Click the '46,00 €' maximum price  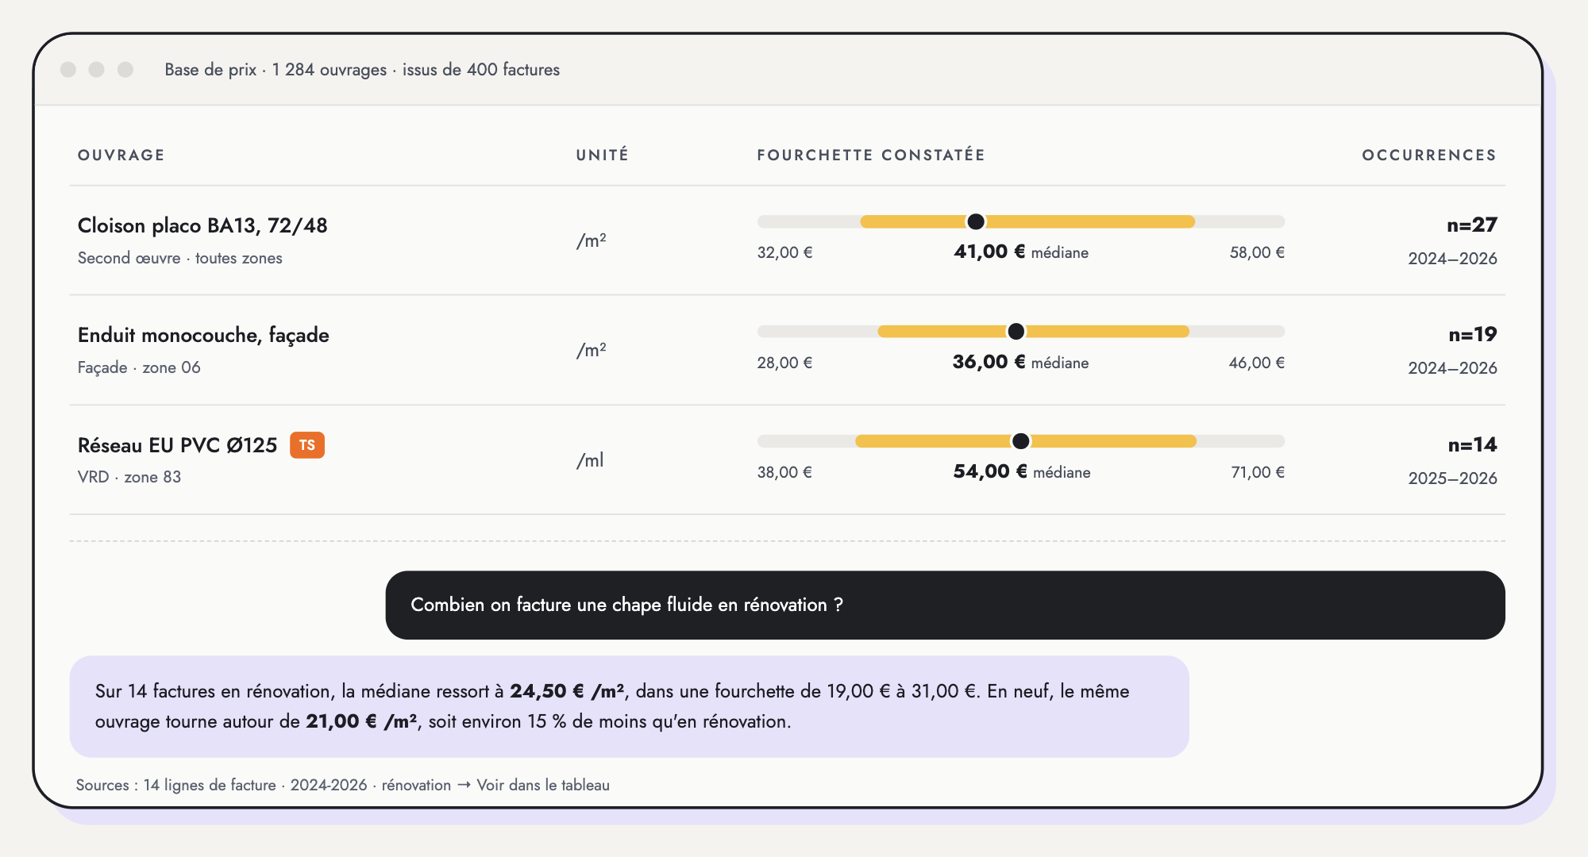1257,363
